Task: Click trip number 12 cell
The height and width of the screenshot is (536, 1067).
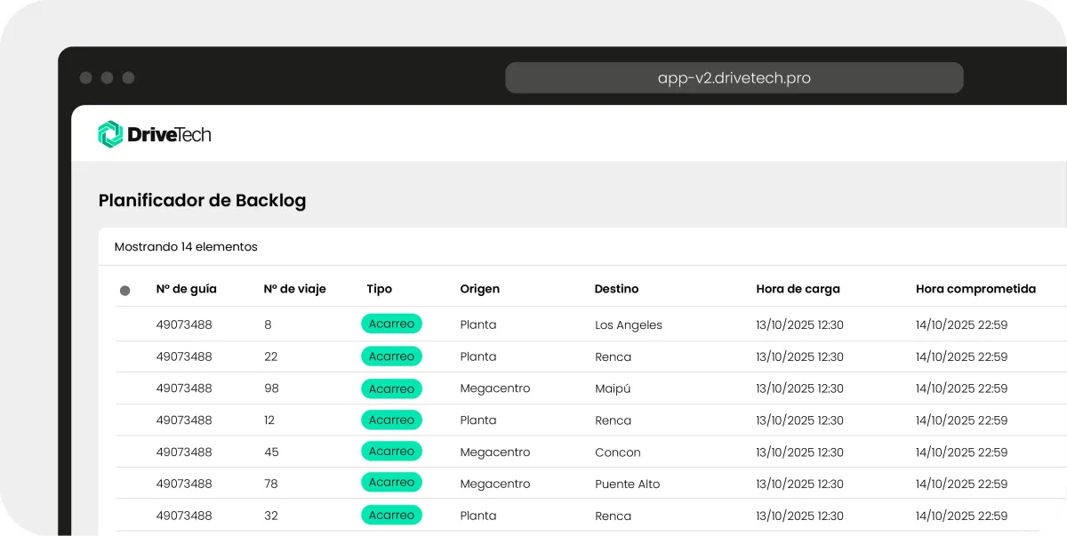Action: coord(269,420)
